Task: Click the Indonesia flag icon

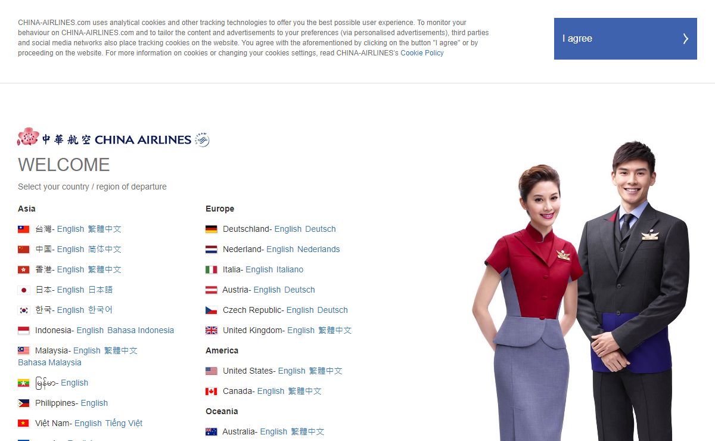Action: (24, 330)
